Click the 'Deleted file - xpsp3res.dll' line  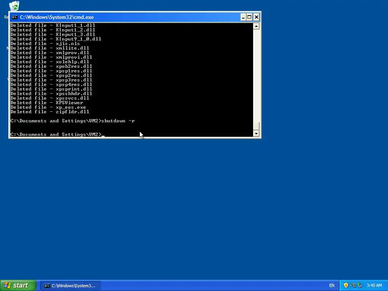tap(51, 80)
